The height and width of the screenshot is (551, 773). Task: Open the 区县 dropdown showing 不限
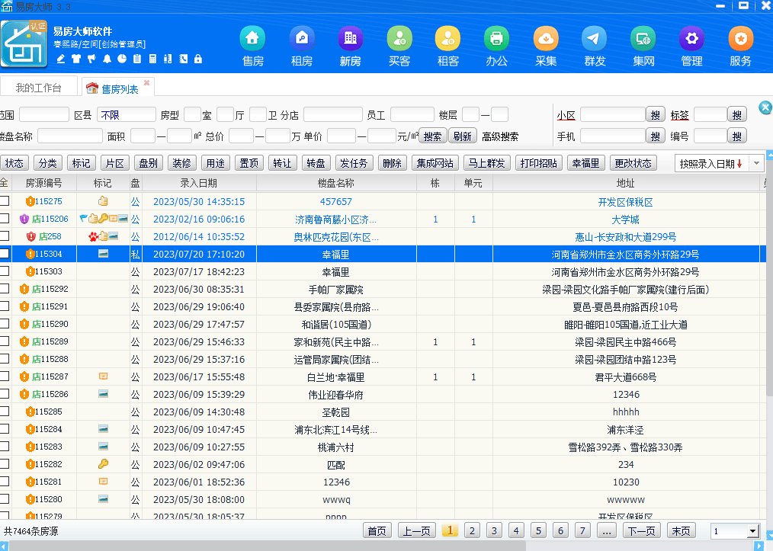click(x=127, y=115)
